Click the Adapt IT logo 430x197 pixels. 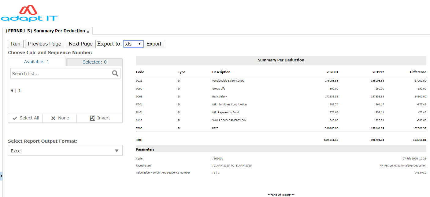click(x=29, y=13)
